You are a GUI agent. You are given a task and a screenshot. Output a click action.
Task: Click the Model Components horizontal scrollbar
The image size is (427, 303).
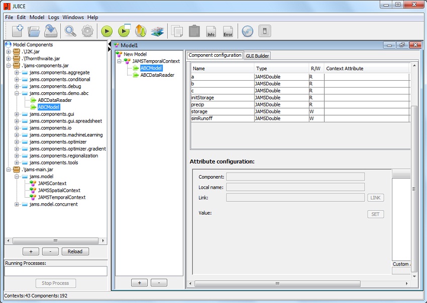(56, 241)
